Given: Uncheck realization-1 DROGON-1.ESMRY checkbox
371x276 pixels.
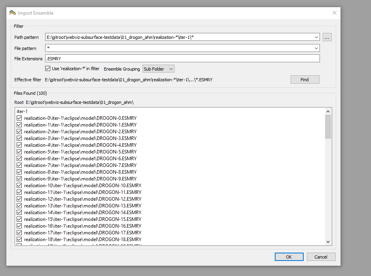Looking at the screenshot, I should pyautogui.click(x=19, y=125).
